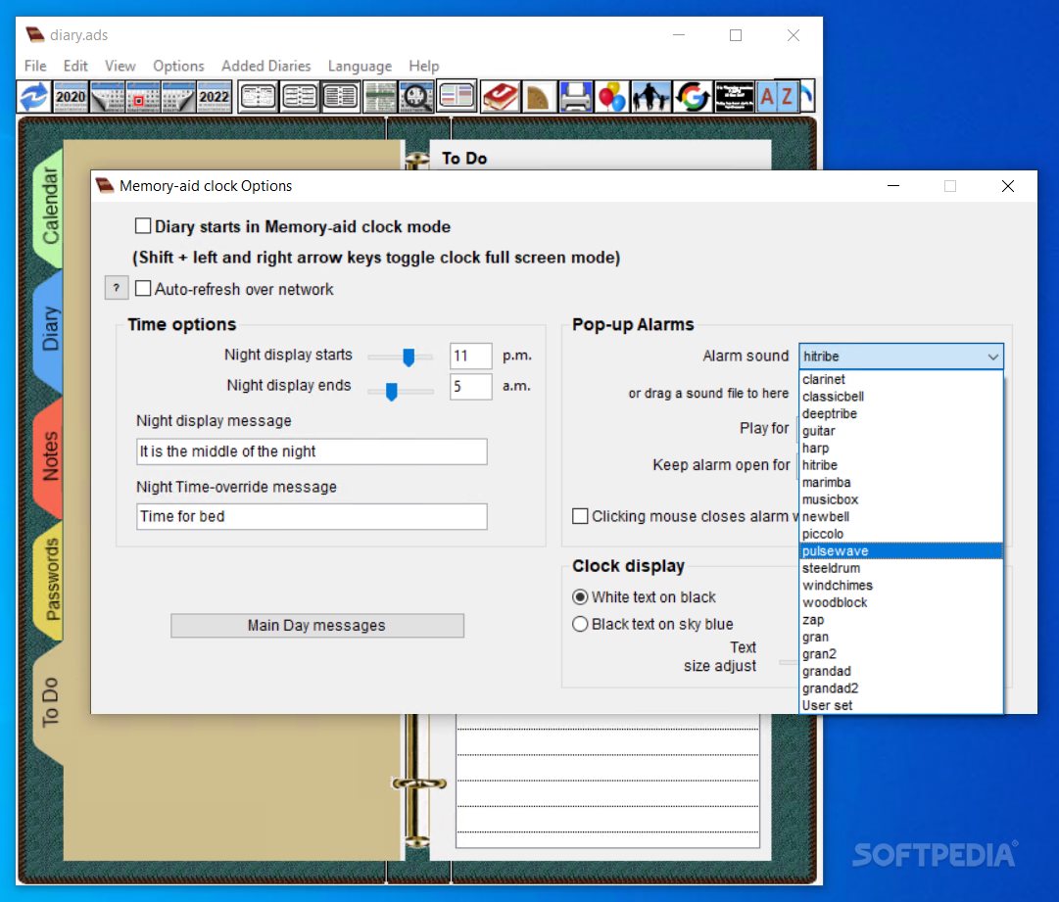Open the Language menu

(360, 66)
